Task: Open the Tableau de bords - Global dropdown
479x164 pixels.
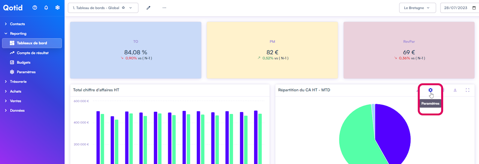Action: [x=103, y=8]
